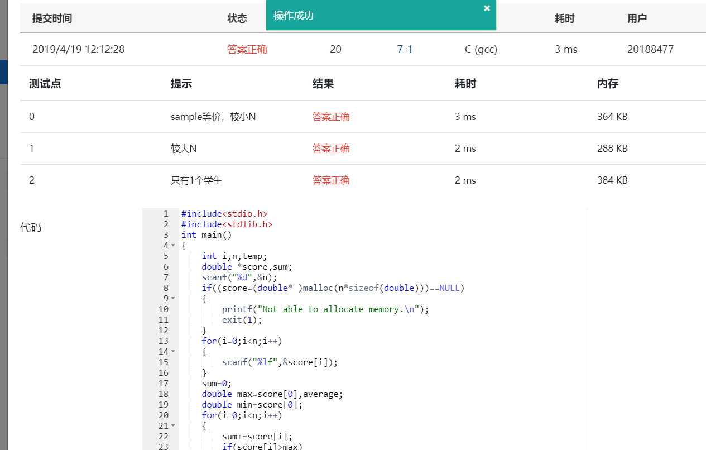706x450 pixels.
Task: Click user ID 20188477
Action: pos(650,49)
